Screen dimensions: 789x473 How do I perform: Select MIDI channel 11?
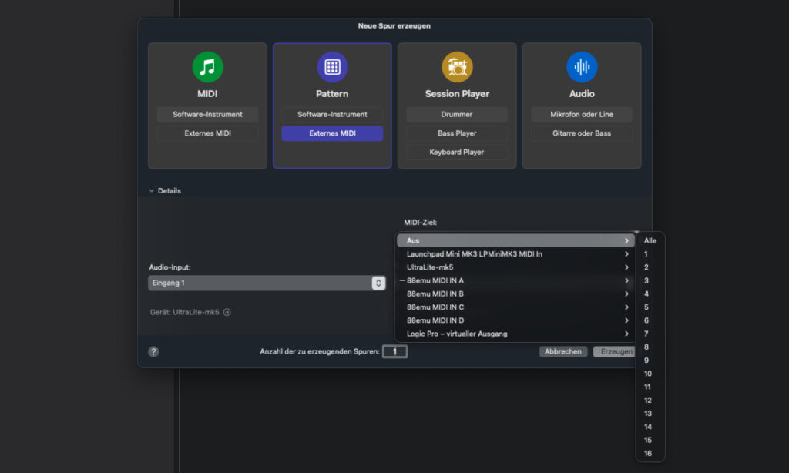point(650,387)
